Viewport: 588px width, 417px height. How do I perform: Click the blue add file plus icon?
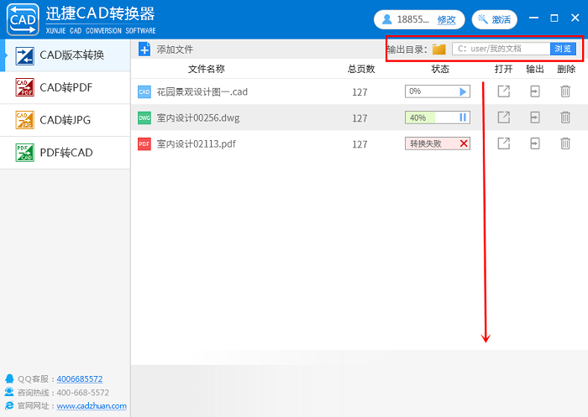(144, 49)
